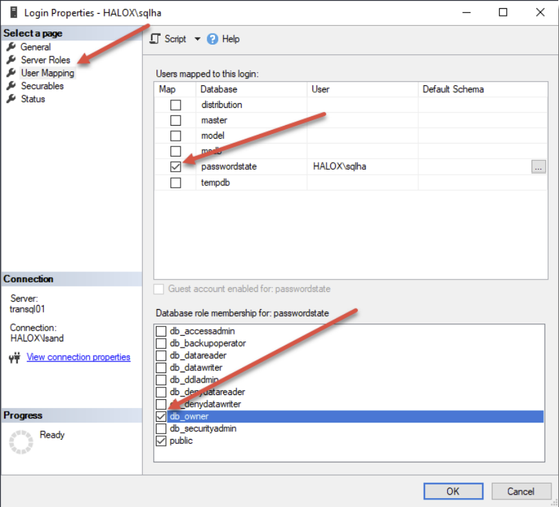
Task: Select the tempdb database name
Action: tap(216, 183)
